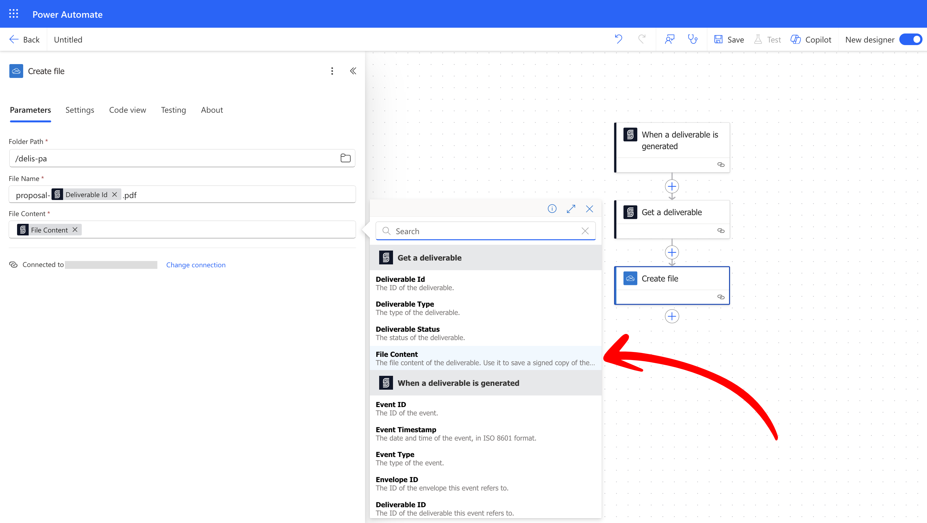Collapse the Create file side panel
The width and height of the screenshot is (927, 523).
(x=353, y=71)
